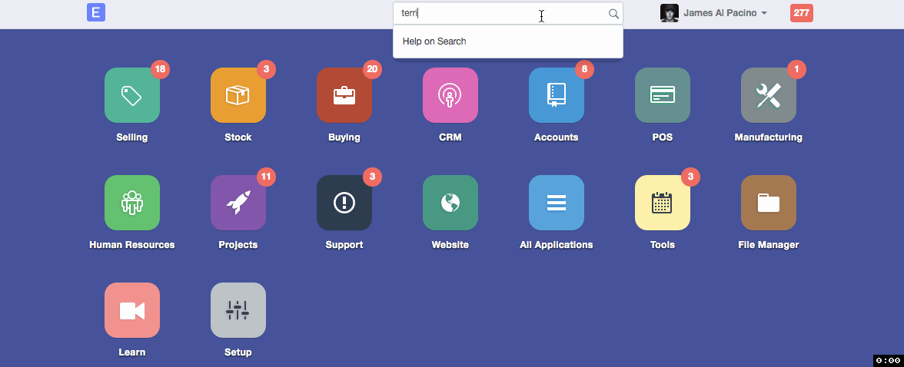This screenshot has width=904, height=367.
Task: Select Help on Search suggestion
Action: 434,41
